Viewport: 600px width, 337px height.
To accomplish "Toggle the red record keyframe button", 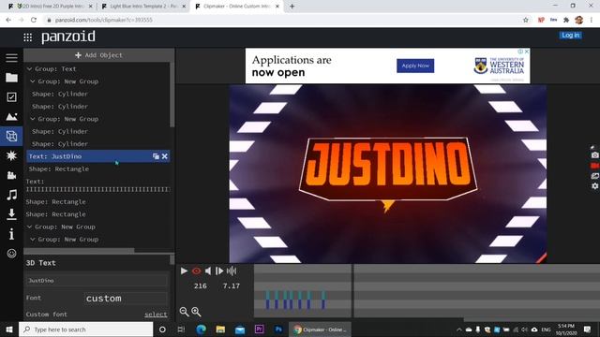I will (196, 271).
